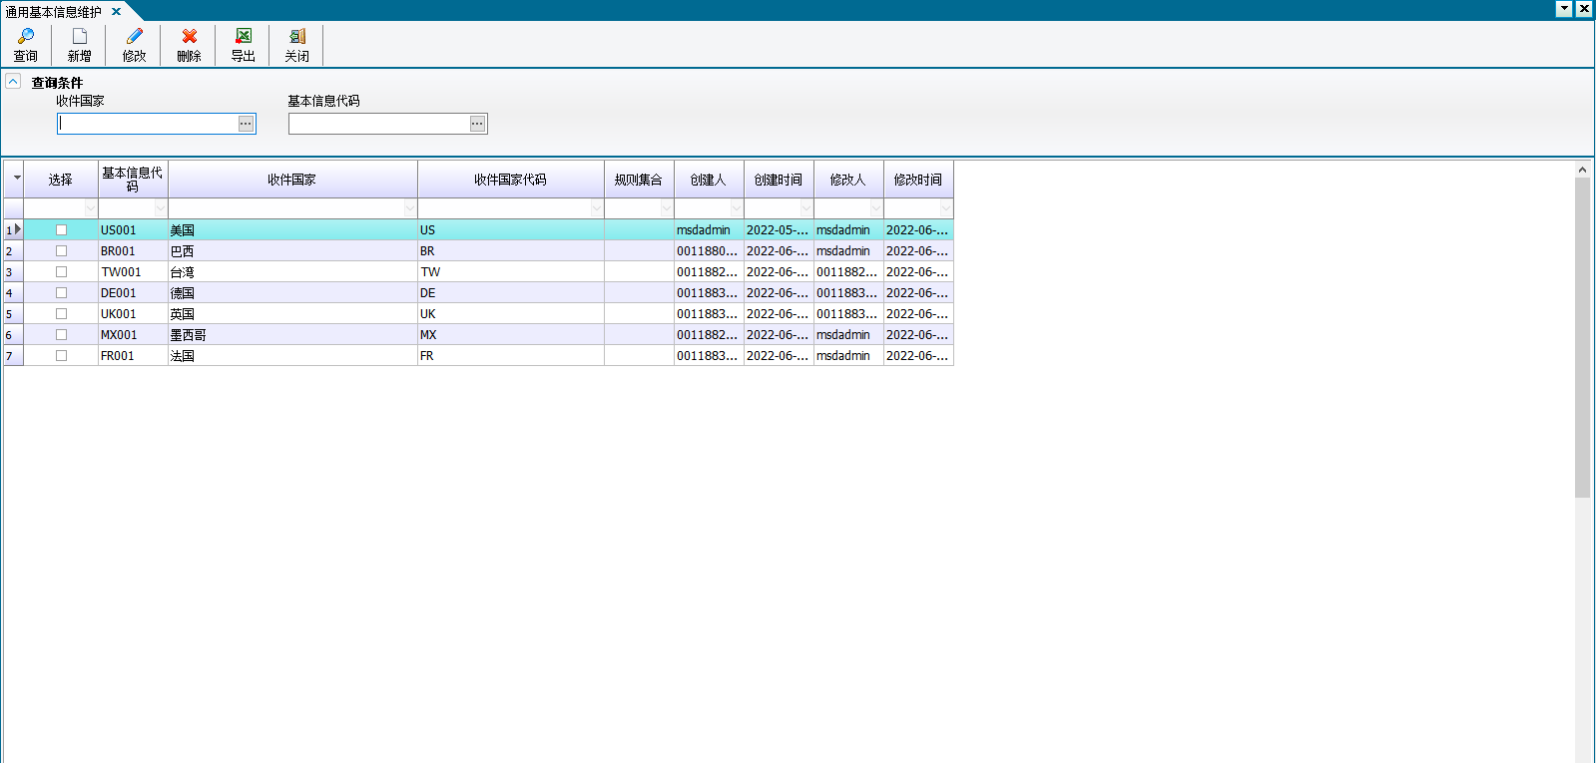Tick the checkbox for row DE001
The image size is (1596, 763).
click(61, 293)
